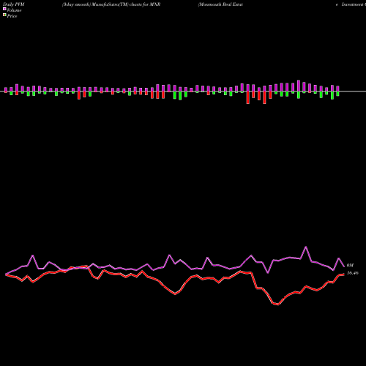Click the Price legend label
The height and width of the screenshot is (366, 366).
[x=12, y=16]
